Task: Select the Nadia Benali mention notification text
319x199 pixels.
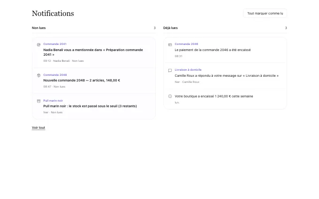Action: coord(93,52)
